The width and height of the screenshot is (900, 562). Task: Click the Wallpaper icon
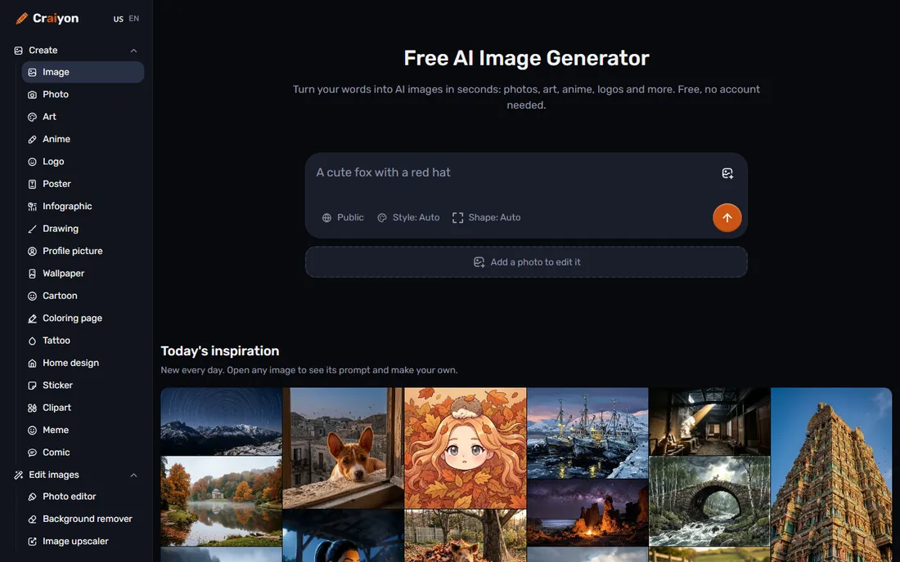(x=32, y=274)
